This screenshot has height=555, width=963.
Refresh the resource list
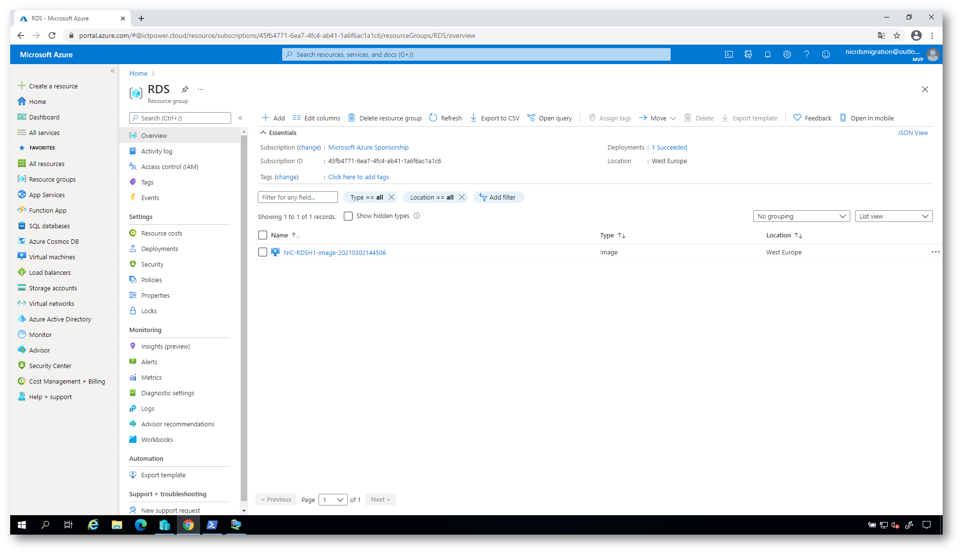[x=445, y=118]
